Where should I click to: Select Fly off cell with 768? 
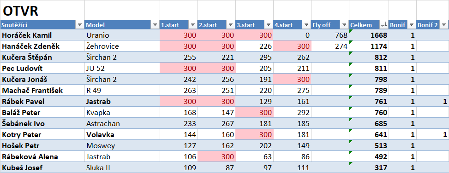pyautogui.click(x=330, y=35)
